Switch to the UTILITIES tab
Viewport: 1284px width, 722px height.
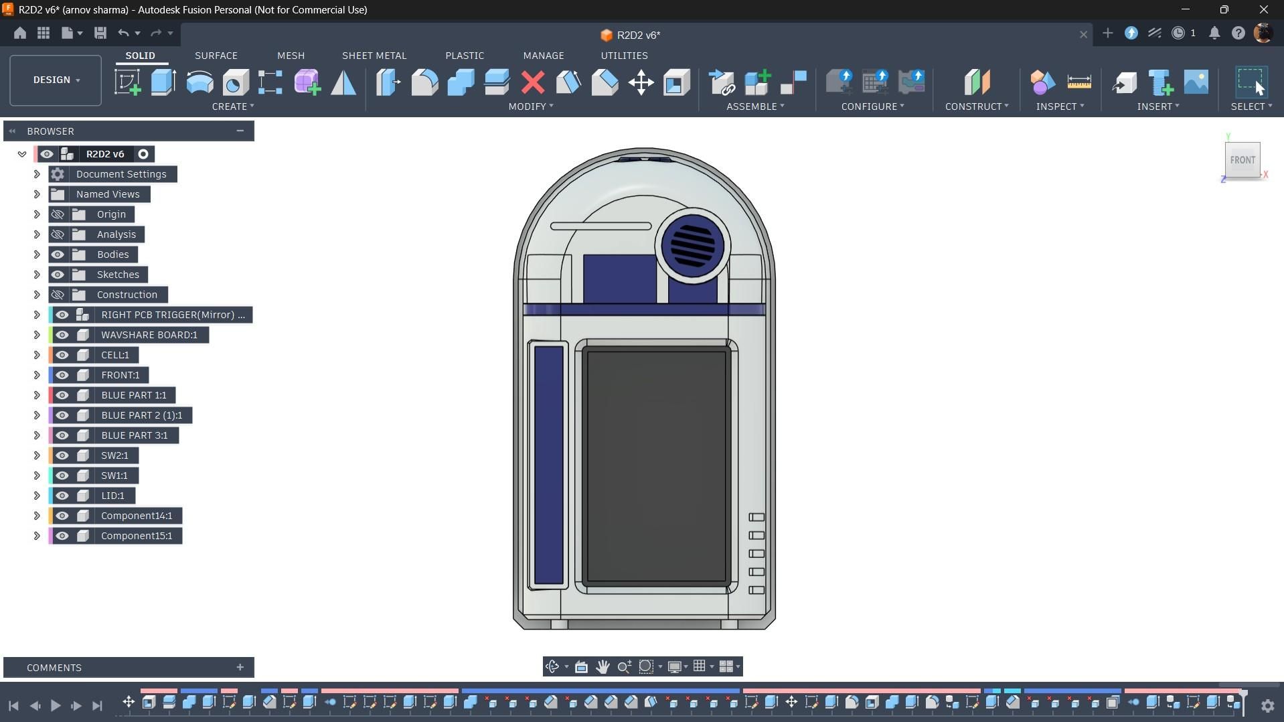pos(624,56)
